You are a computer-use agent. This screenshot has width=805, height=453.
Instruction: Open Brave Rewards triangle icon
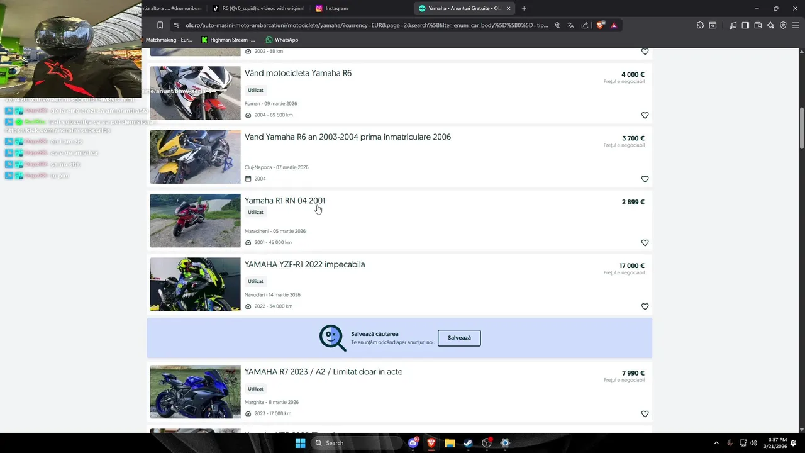(614, 25)
